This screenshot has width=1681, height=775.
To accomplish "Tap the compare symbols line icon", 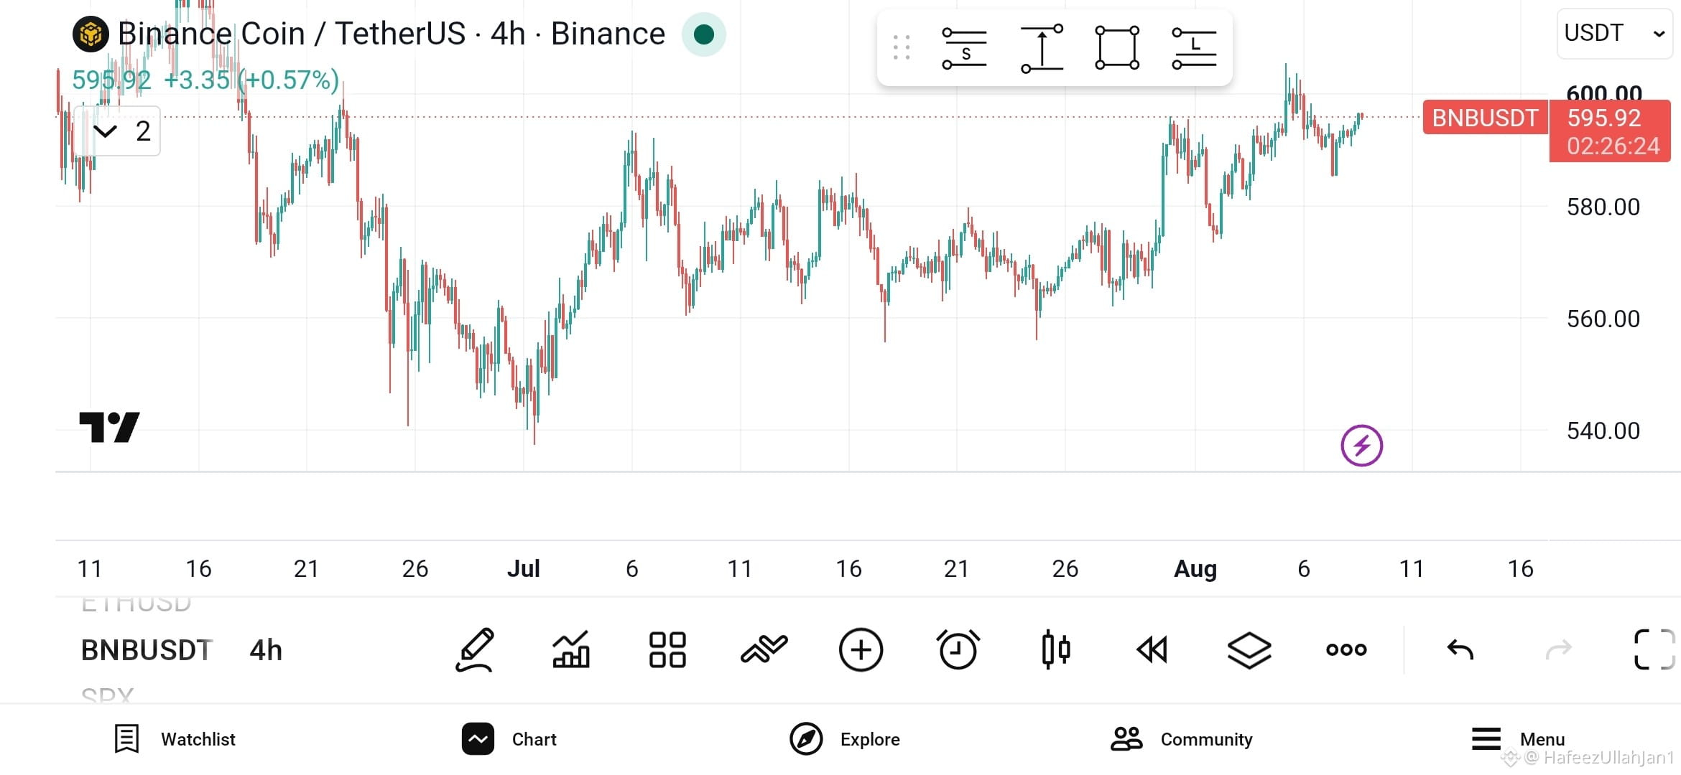I will point(764,650).
